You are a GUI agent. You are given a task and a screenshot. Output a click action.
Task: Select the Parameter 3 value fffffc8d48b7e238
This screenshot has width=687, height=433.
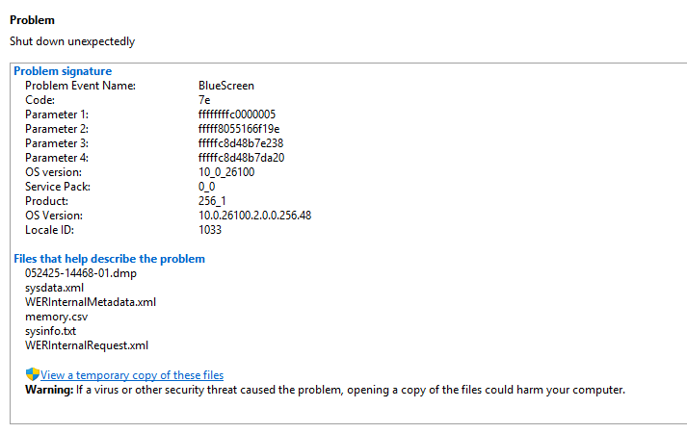[x=240, y=143]
